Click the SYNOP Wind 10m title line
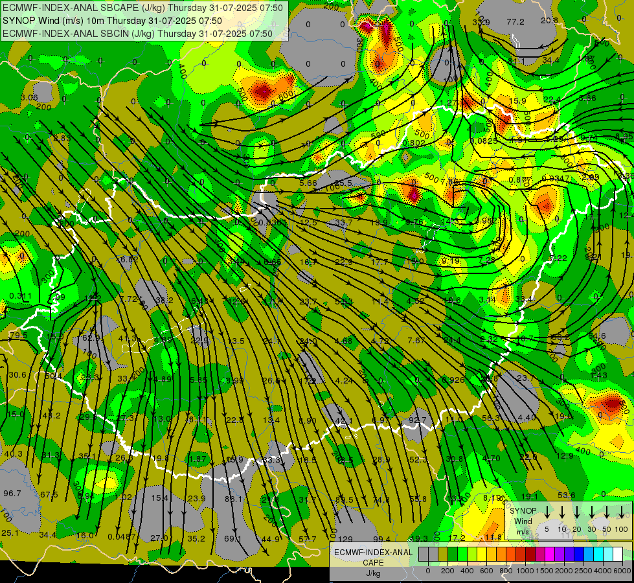 [x=112, y=21]
